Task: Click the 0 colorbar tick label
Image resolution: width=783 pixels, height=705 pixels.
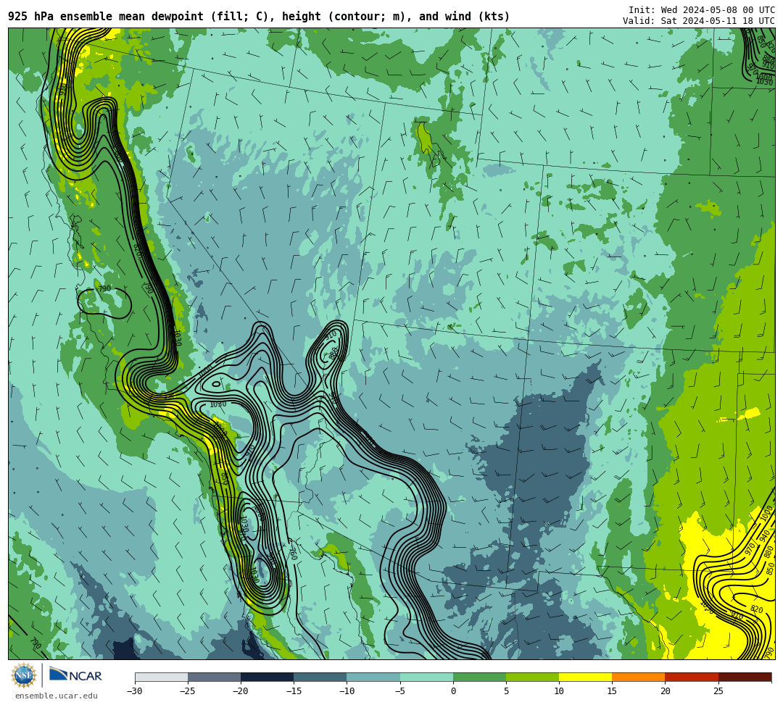Action: coord(453,691)
